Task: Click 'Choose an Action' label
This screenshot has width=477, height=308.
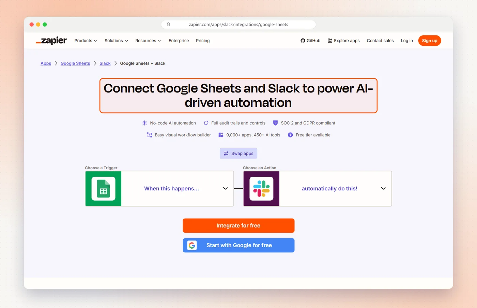Action: point(260,168)
